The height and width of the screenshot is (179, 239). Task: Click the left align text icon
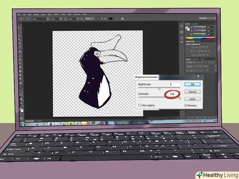98,19
